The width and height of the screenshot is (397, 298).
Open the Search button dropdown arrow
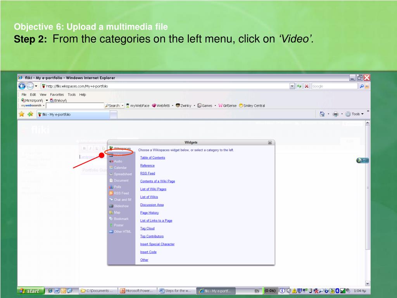(123, 106)
